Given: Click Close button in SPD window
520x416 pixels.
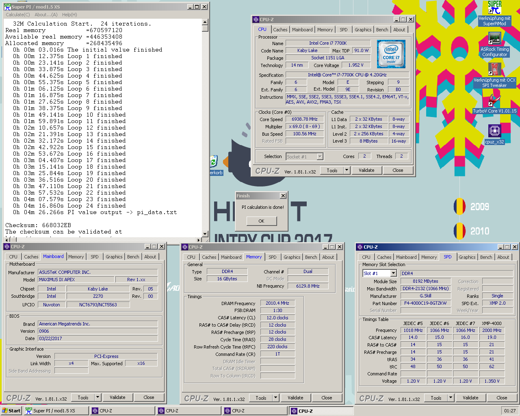Looking at the screenshot, I should click(x=502, y=398).
